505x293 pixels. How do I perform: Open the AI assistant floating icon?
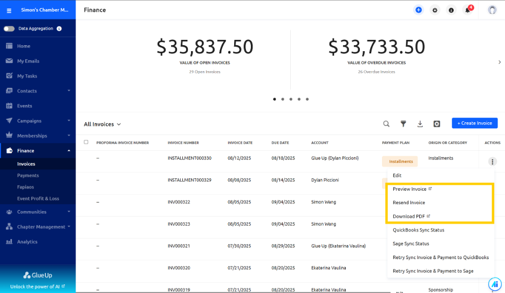click(495, 284)
